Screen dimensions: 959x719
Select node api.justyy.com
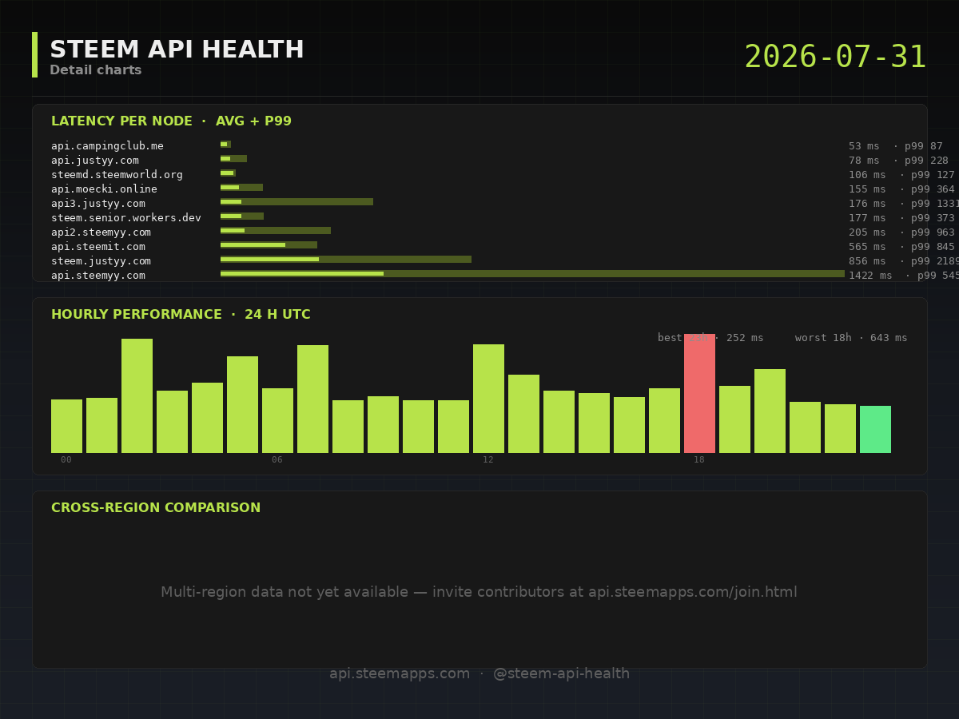(x=95, y=161)
